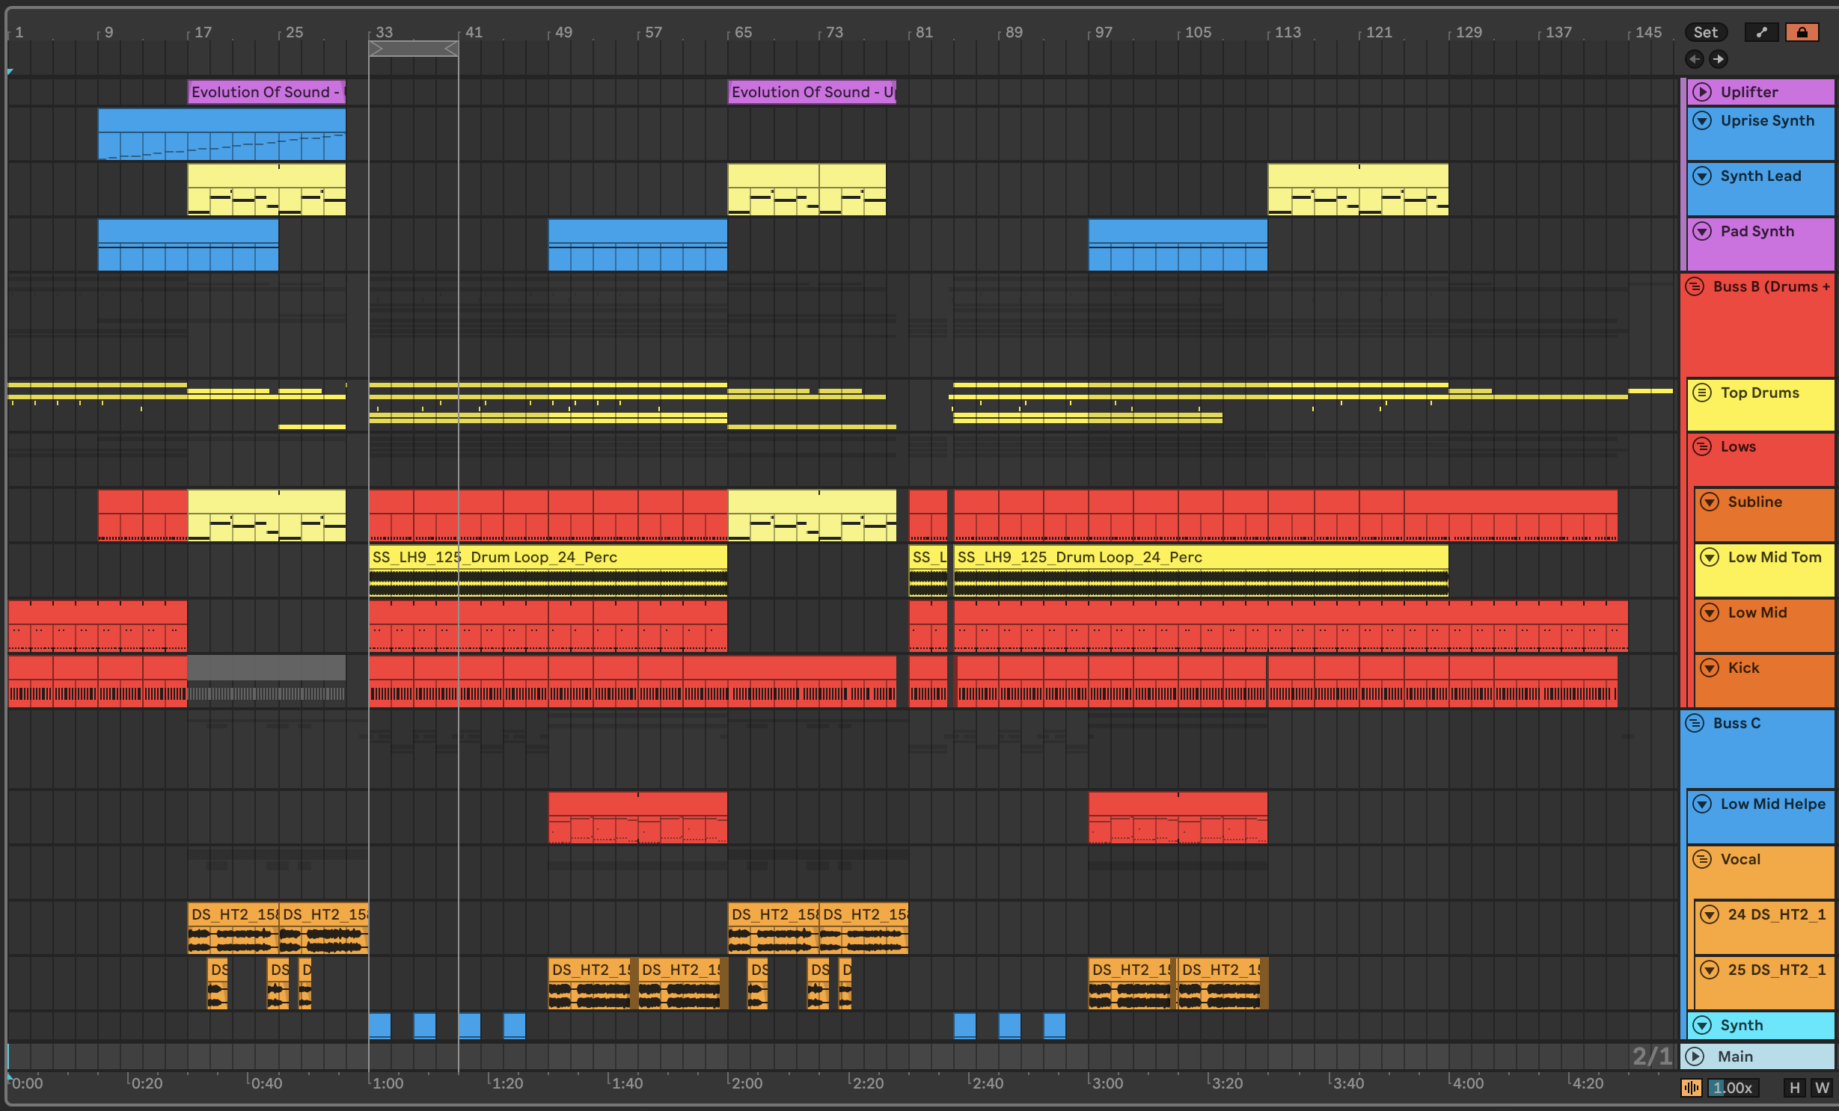Screen dimensions: 1839x1111
Task: Click the 2:00 mark in time ruler
Action: 747,1083
